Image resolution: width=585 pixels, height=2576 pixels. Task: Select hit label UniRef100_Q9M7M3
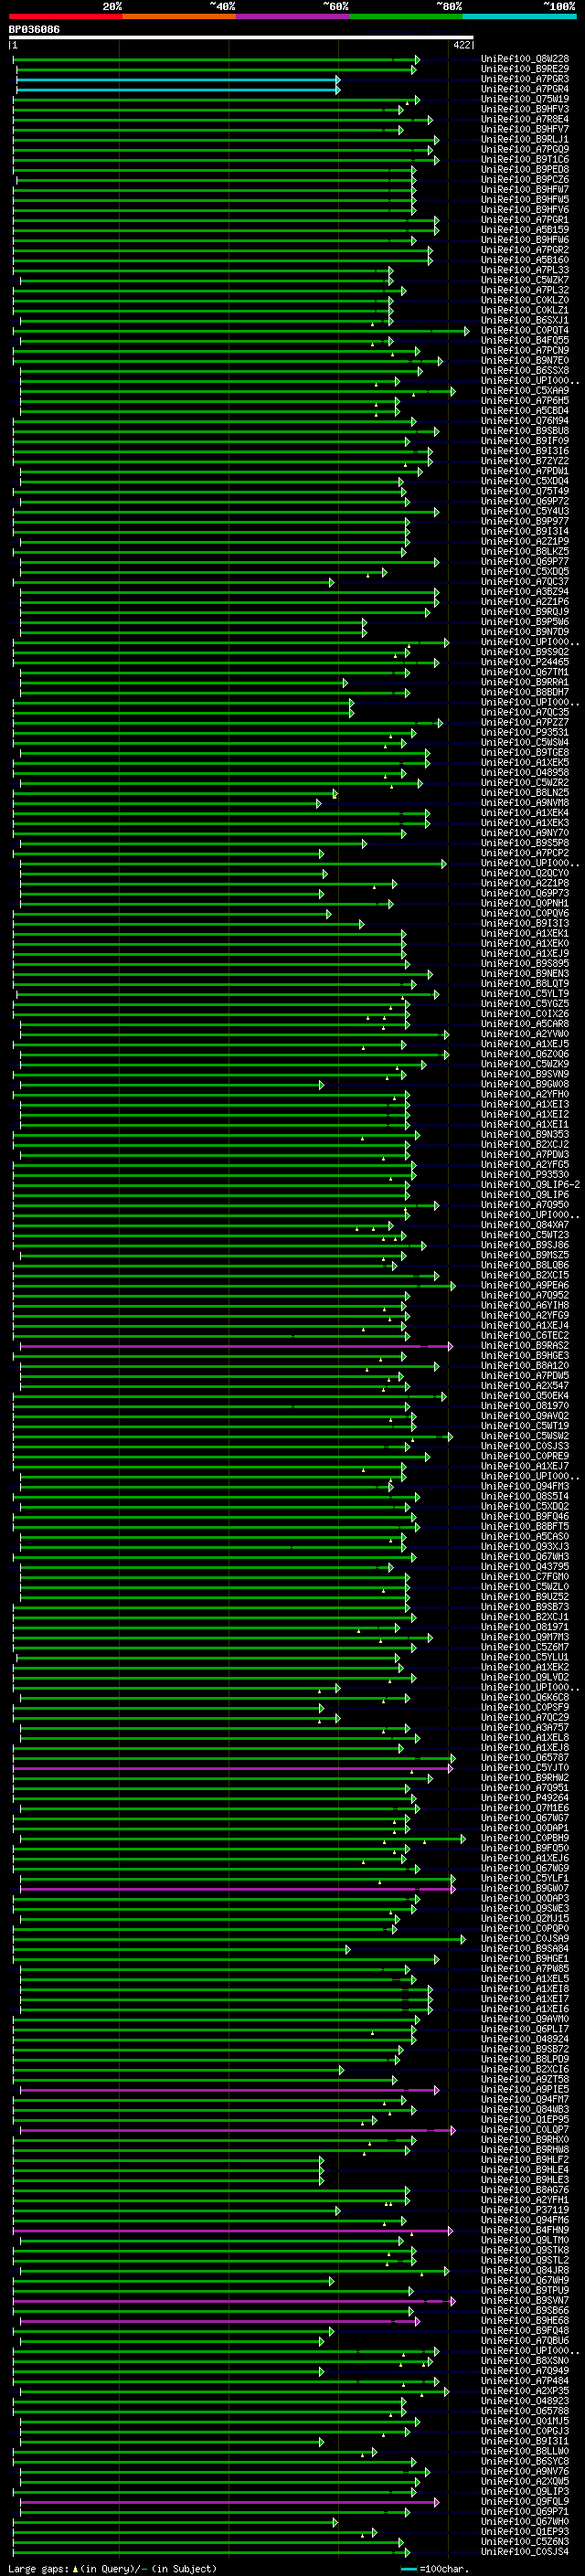point(525,1637)
